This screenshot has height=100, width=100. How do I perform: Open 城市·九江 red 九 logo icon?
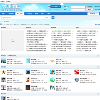click(77, 72)
